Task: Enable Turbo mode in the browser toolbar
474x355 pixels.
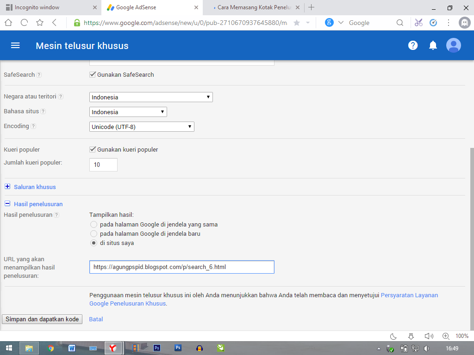Action: point(433,22)
